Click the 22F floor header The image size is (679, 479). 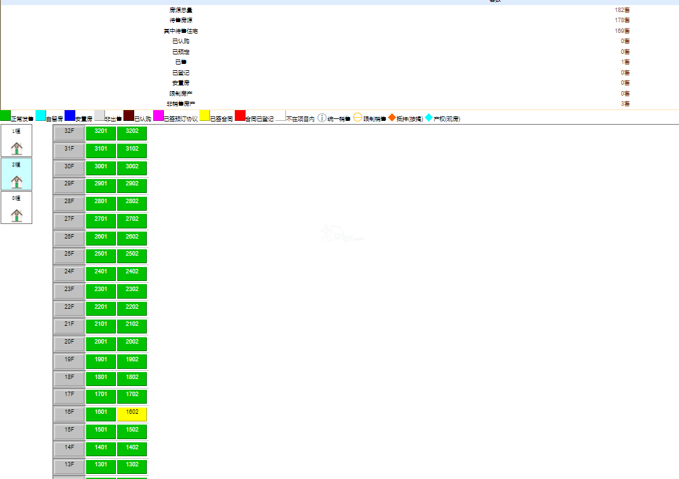pos(69,309)
